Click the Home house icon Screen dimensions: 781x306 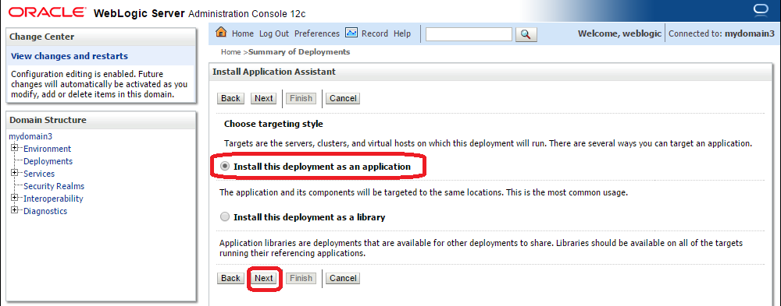[222, 33]
